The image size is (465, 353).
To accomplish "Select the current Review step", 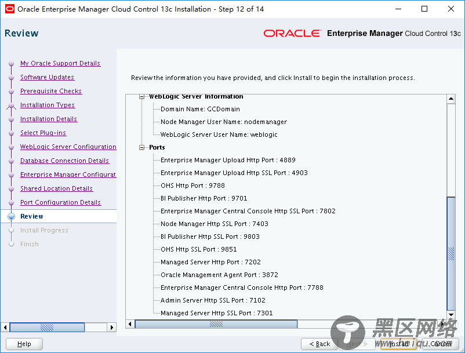I will coord(32,216).
